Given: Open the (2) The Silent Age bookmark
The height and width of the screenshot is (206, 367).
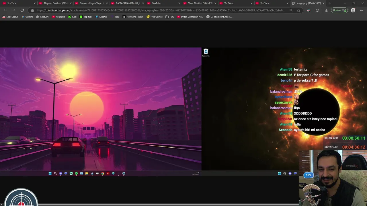Looking at the screenshot, I should coord(219,17).
